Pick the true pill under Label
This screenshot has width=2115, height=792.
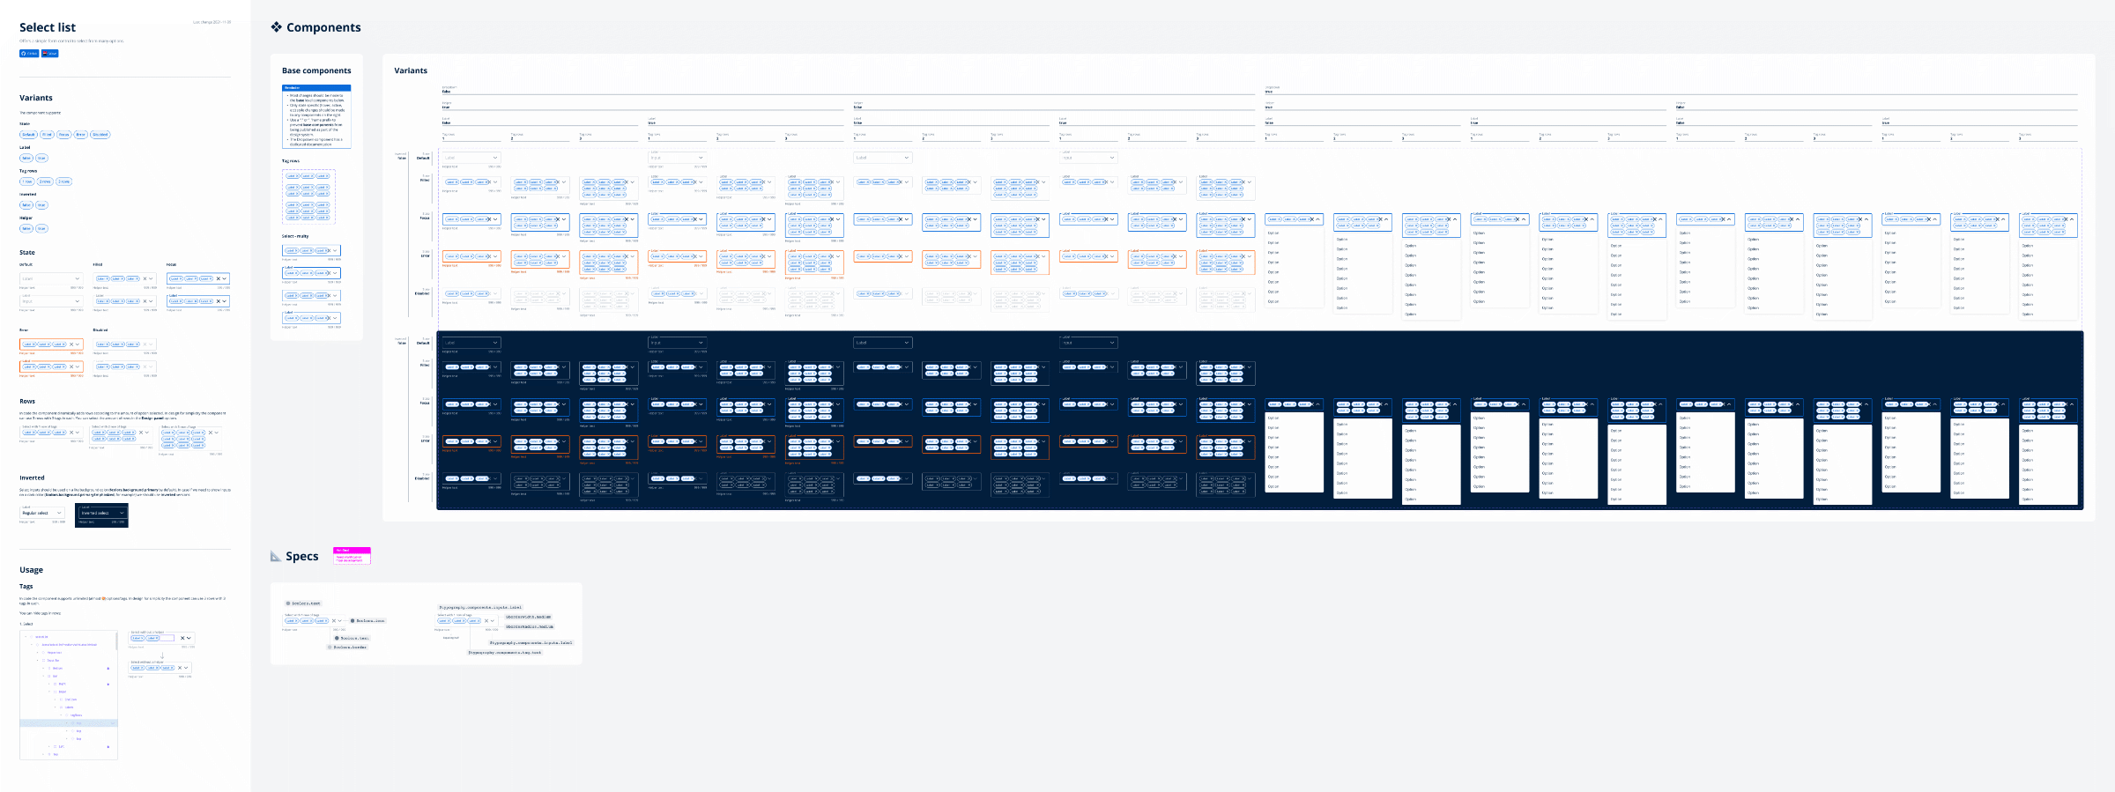click(41, 159)
